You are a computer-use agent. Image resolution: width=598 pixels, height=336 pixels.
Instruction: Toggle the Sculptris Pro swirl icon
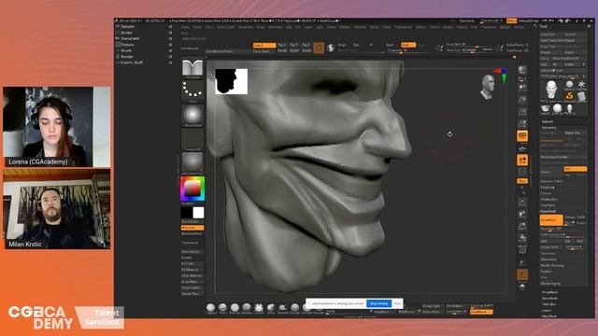click(x=331, y=48)
